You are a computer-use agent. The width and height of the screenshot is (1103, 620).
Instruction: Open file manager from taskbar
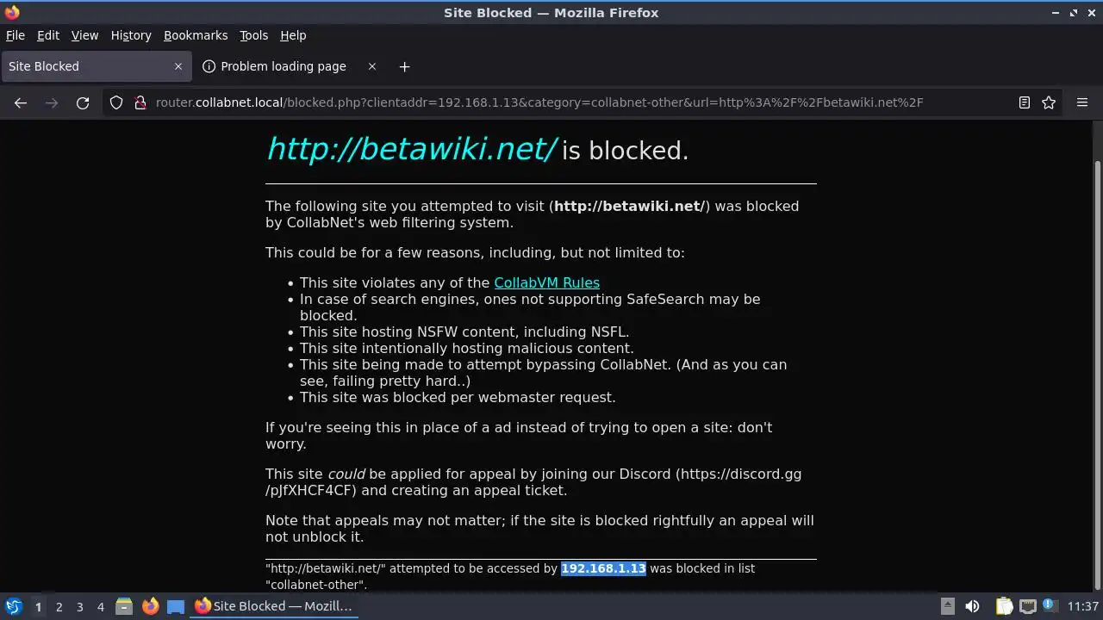tap(124, 606)
